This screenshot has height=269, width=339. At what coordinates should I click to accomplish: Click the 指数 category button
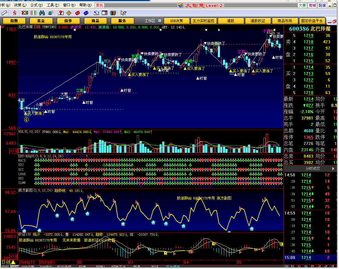14,21
